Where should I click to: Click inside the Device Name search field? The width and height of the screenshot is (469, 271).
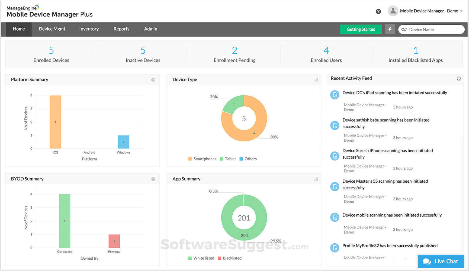434,29
